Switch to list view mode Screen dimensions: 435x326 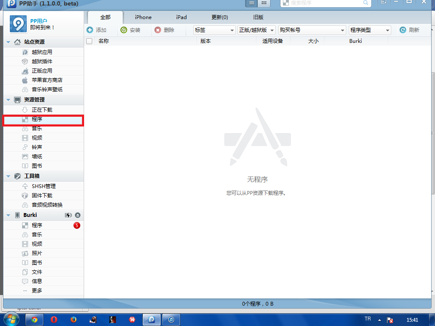[251, 3]
